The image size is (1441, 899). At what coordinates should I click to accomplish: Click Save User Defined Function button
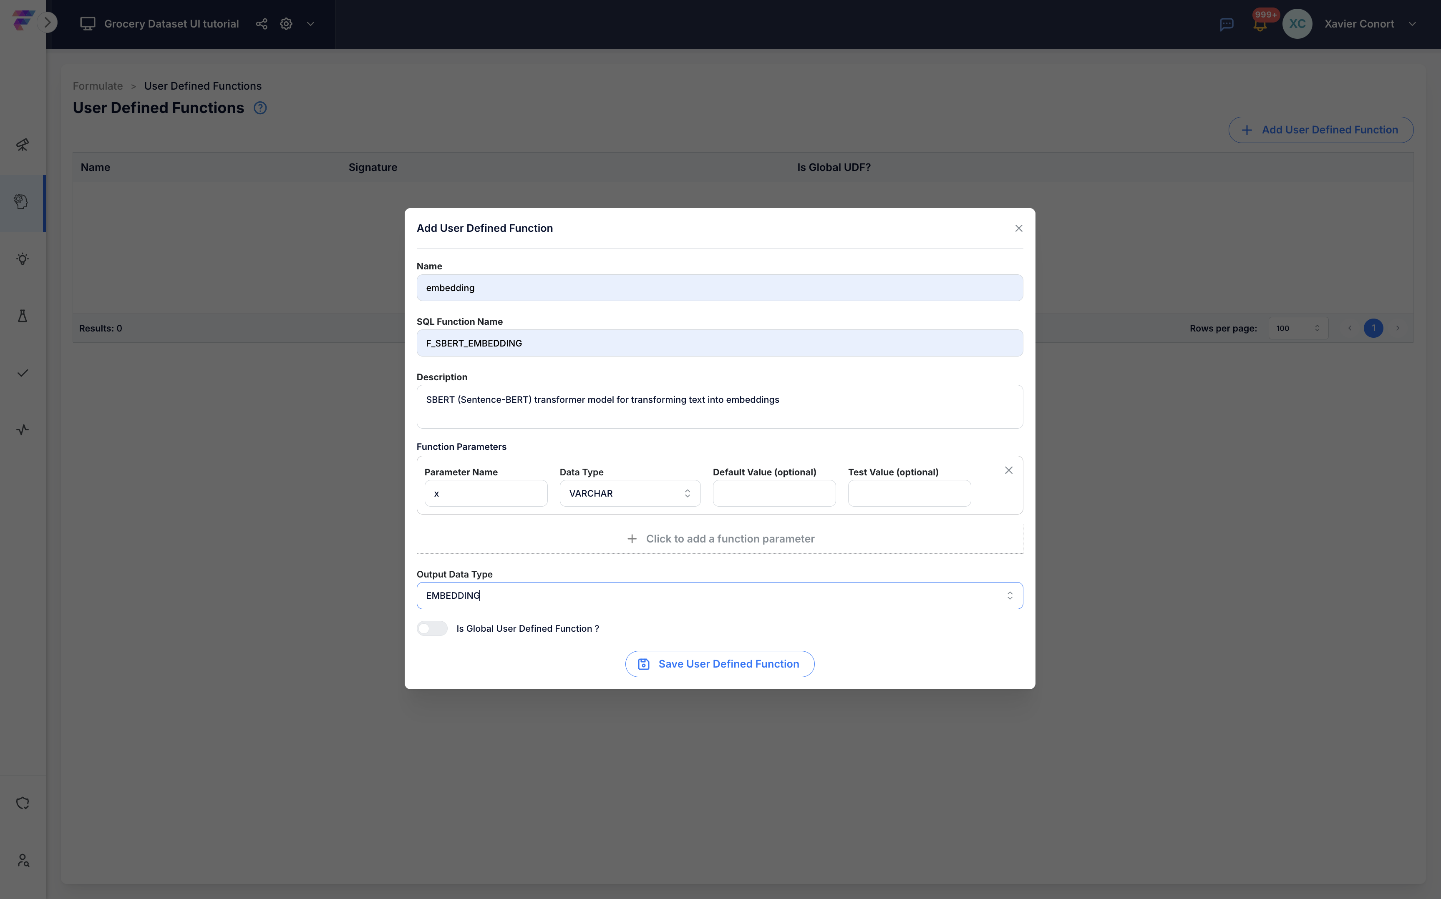point(719,664)
